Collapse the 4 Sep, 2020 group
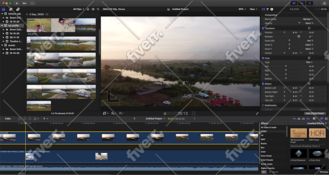 27,15
